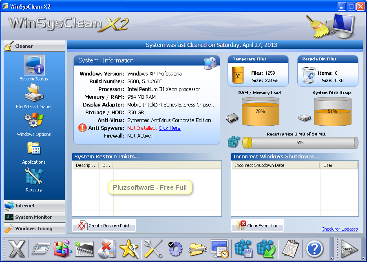This screenshot has width=367, height=262.
Task: Click the uninstall software box icon
Action: click(107, 249)
